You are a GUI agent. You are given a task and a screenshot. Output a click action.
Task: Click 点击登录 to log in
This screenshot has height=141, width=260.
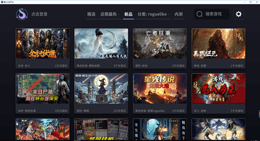(39, 14)
